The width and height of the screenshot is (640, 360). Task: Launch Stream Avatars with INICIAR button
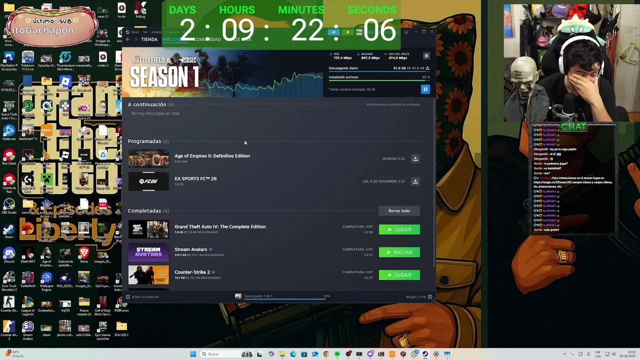point(399,252)
